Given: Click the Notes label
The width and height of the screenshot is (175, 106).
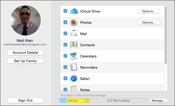Looking at the screenshot, I should click(85, 90).
